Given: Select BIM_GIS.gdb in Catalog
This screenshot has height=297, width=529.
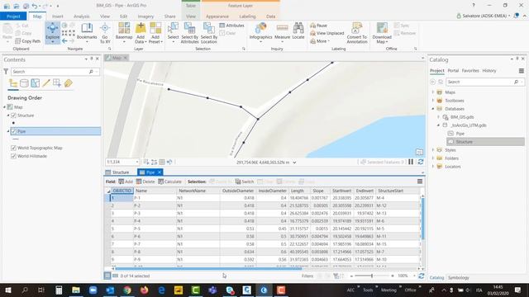Looking at the screenshot, I should 462,117.
